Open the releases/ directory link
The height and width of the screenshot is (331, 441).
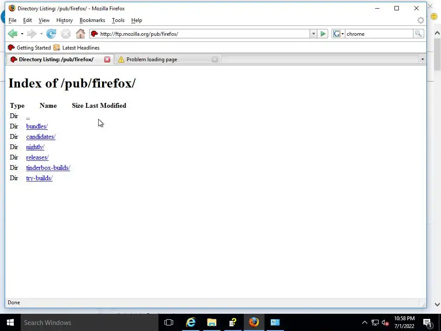tap(37, 157)
